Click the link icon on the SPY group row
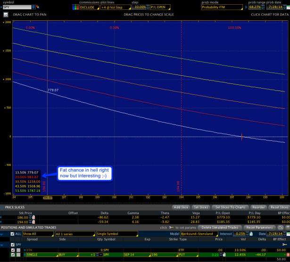 click(x=283, y=245)
